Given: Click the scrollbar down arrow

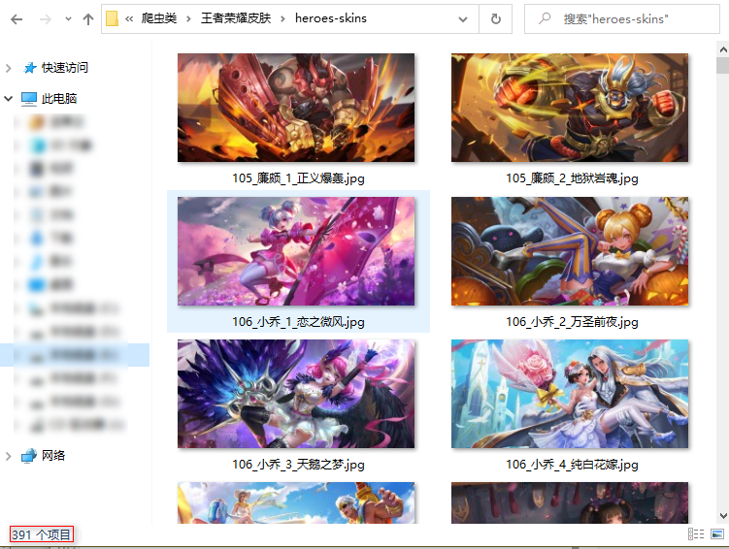Looking at the screenshot, I should coord(722,516).
